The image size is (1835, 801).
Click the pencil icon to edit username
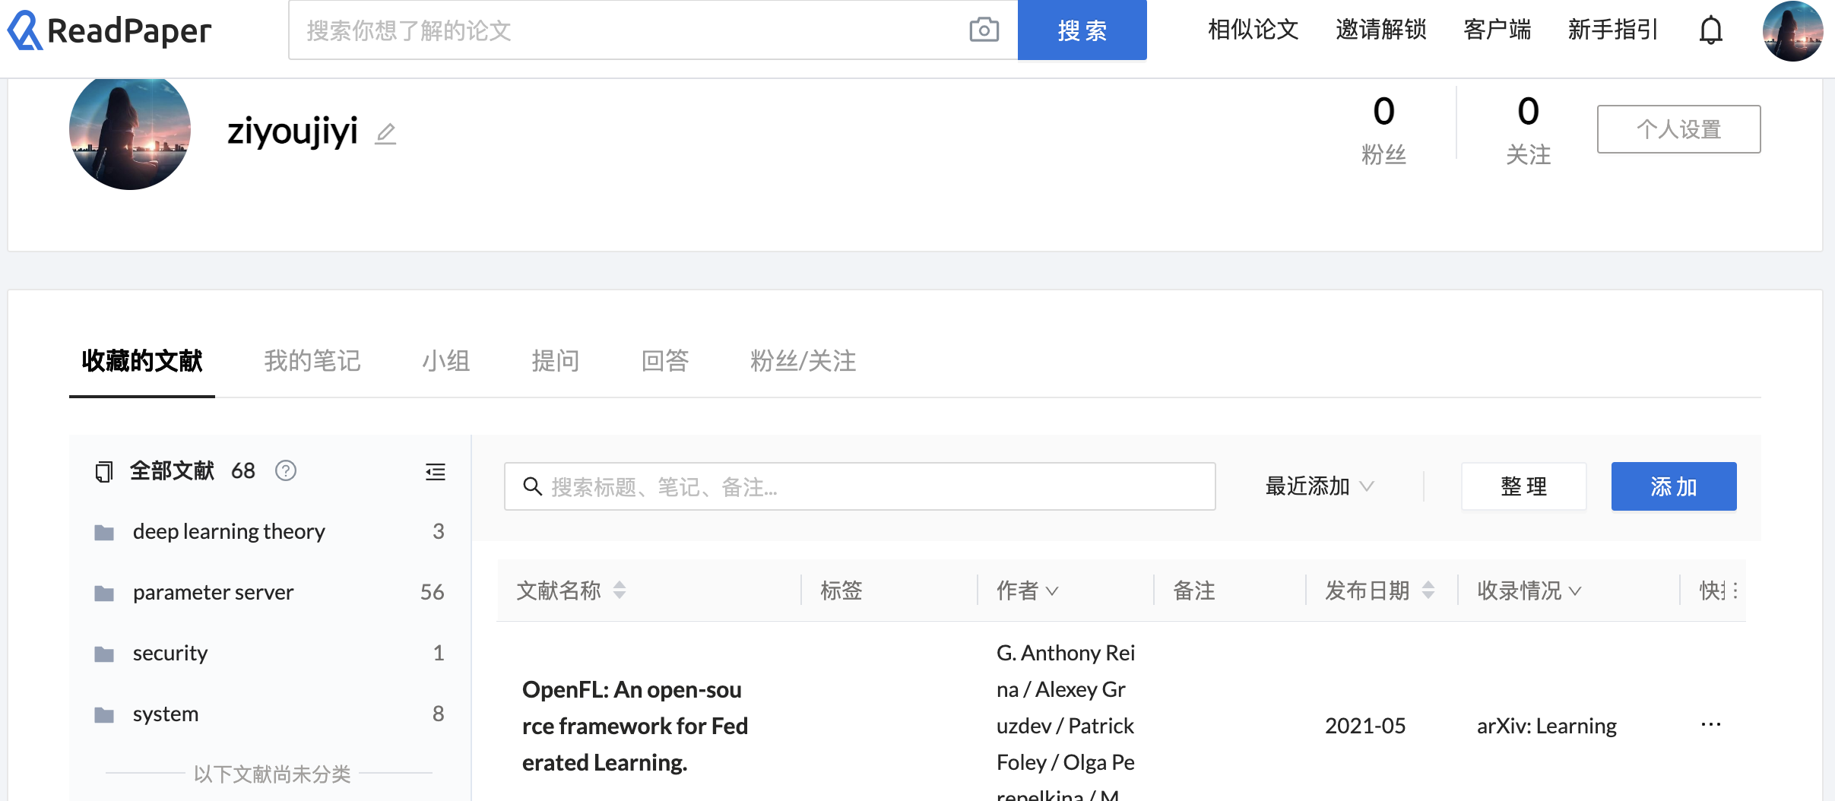click(x=386, y=134)
